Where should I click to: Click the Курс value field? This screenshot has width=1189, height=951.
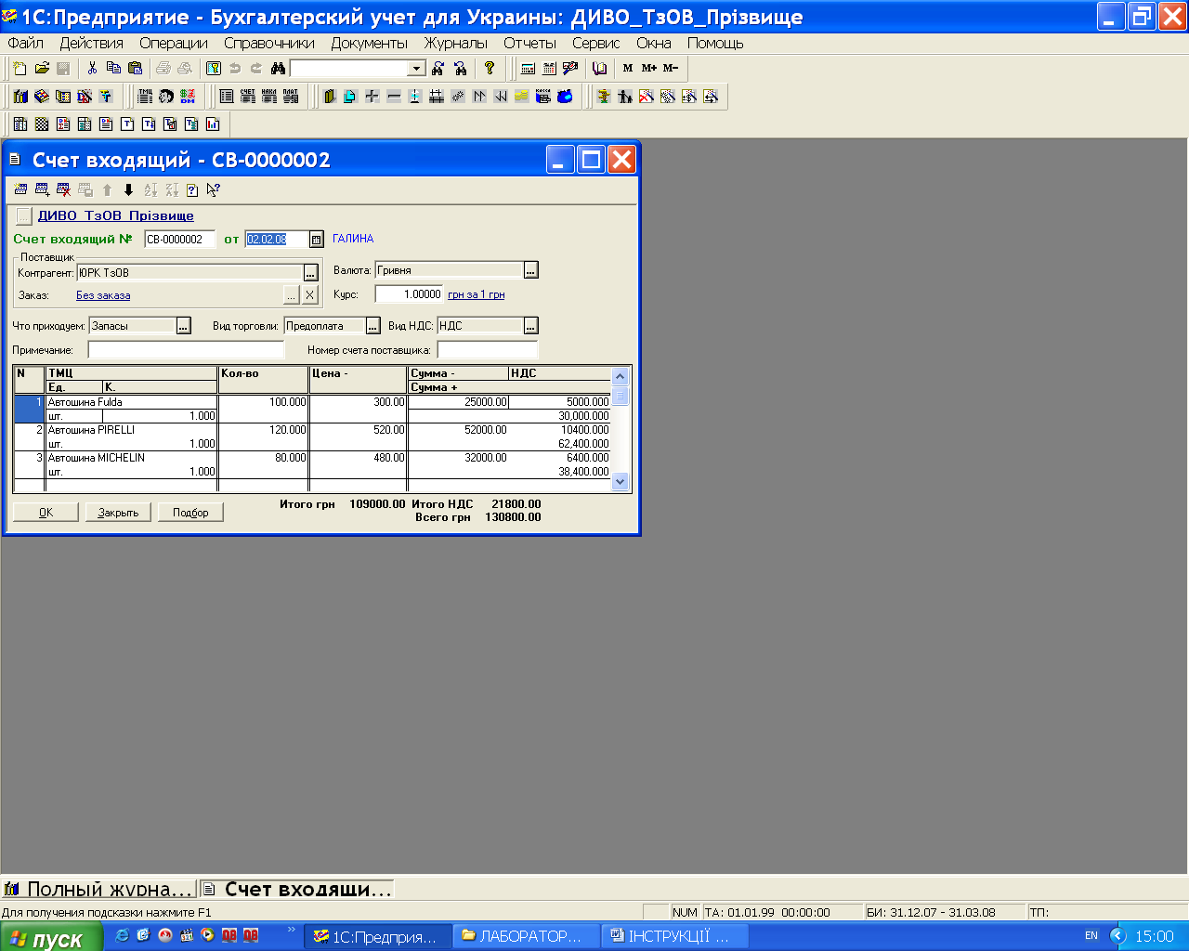pos(409,294)
